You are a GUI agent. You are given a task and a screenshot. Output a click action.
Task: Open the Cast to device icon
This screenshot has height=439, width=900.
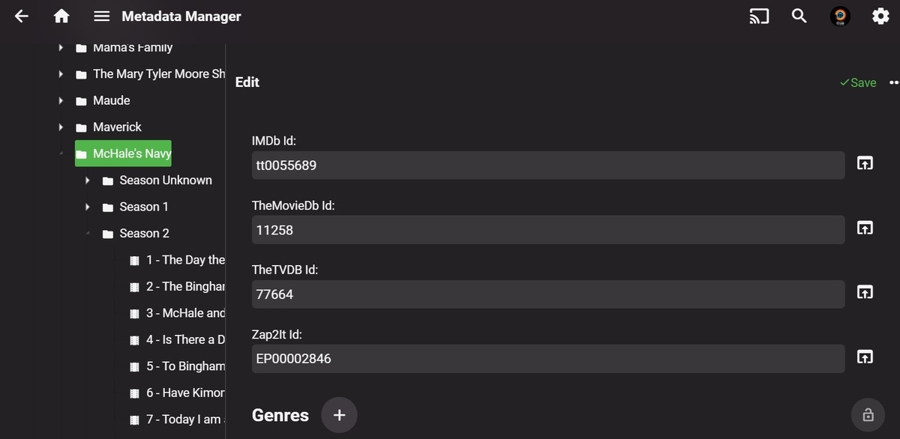click(758, 15)
